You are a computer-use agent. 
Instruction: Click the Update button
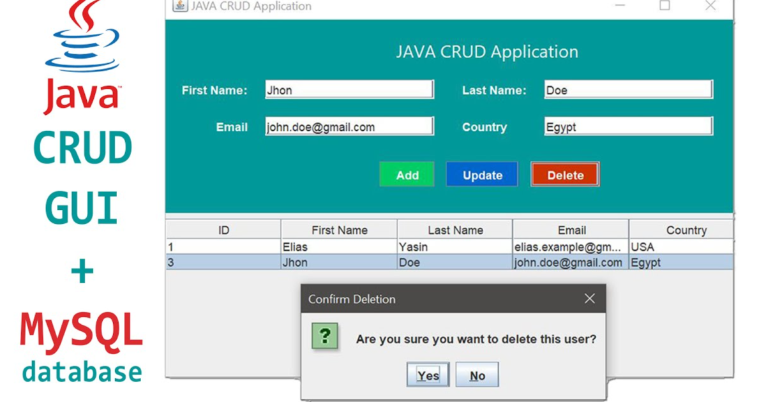pos(482,174)
